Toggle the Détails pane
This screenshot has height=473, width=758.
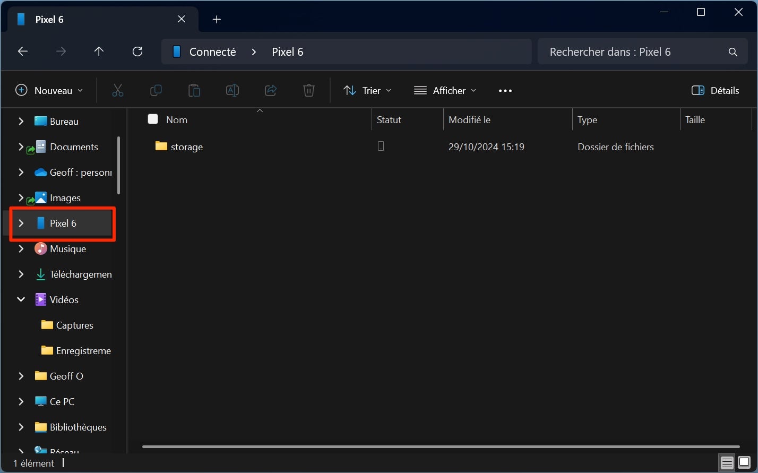click(715, 91)
